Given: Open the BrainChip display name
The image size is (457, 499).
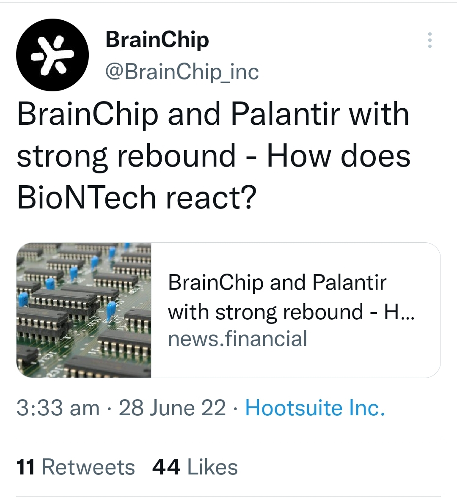Looking at the screenshot, I should pos(157,41).
